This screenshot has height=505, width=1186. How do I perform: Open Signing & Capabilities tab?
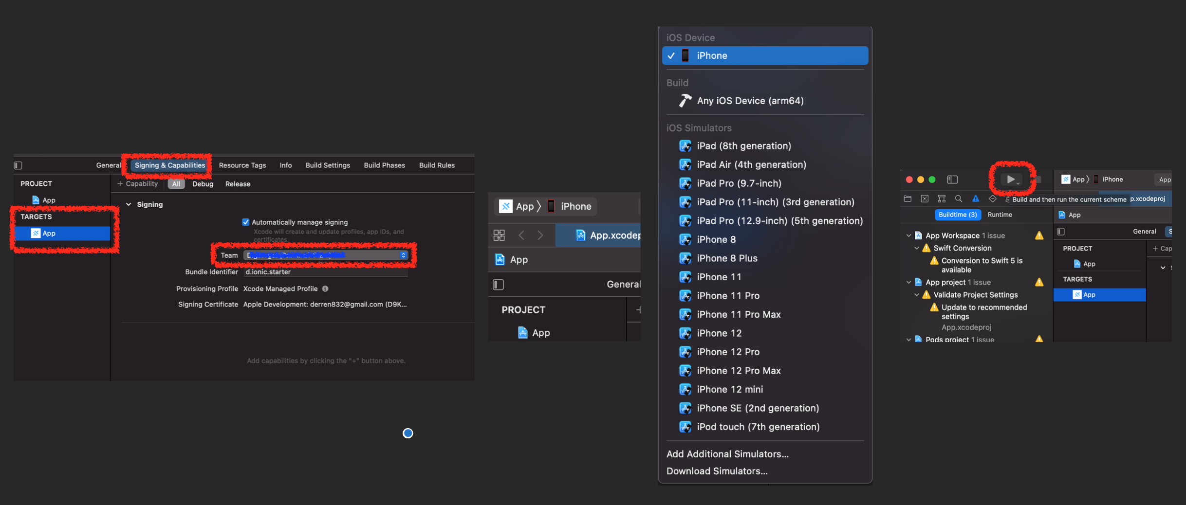tap(170, 165)
